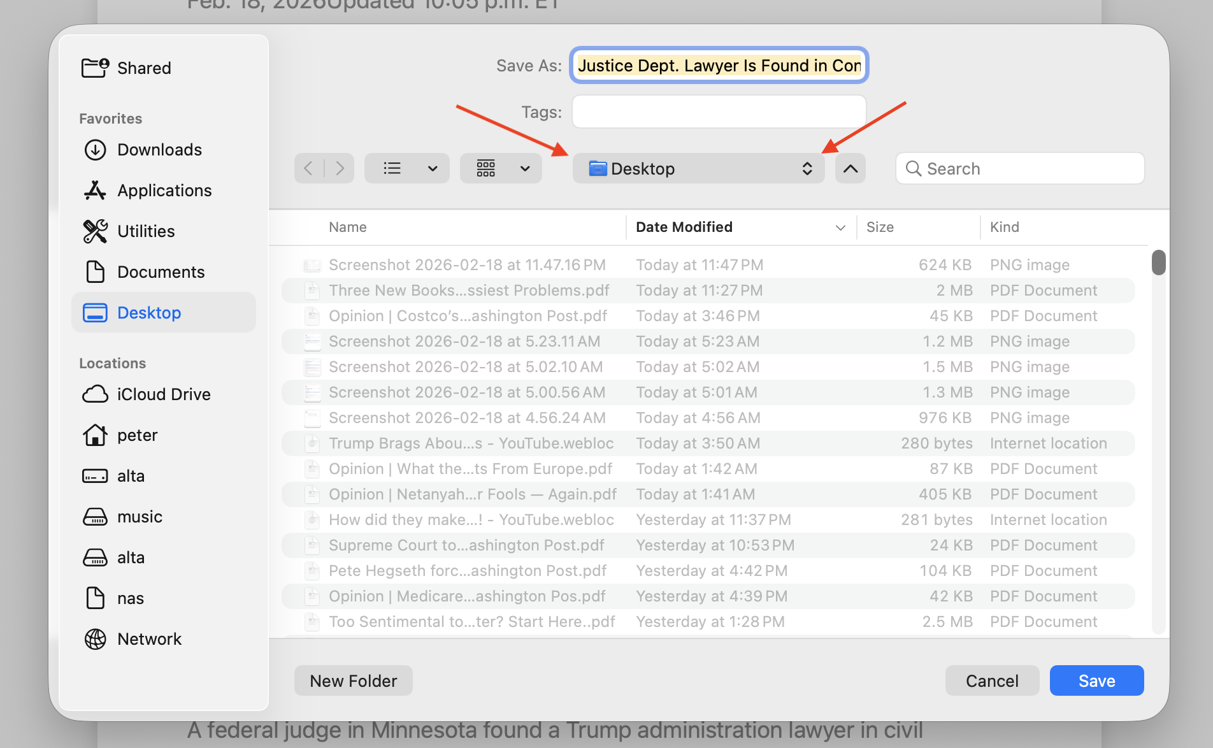The width and height of the screenshot is (1213, 748).
Task: Open the peter home folder
Action: pos(137,435)
